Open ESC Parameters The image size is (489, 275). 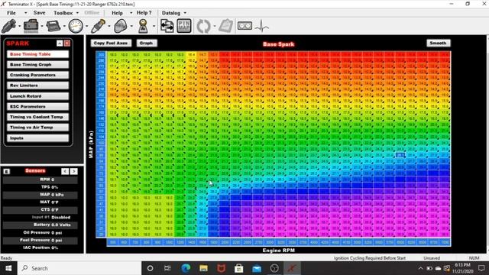(x=37, y=107)
